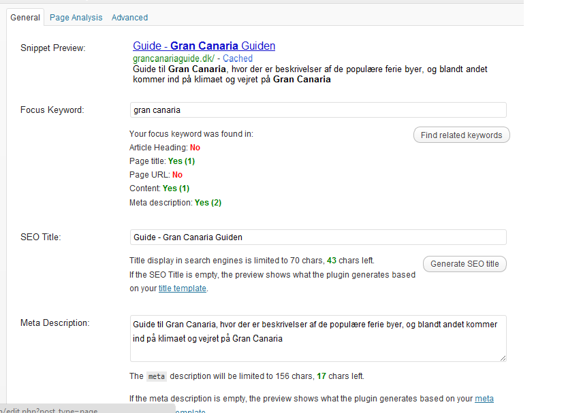The height and width of the screenshot is (413, 566).
Task: Click inside the Meta Description textarea
Action: coord(318,337)
